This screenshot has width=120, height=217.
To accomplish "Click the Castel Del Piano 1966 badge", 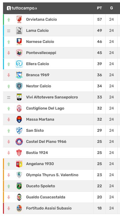I will 19,142.
